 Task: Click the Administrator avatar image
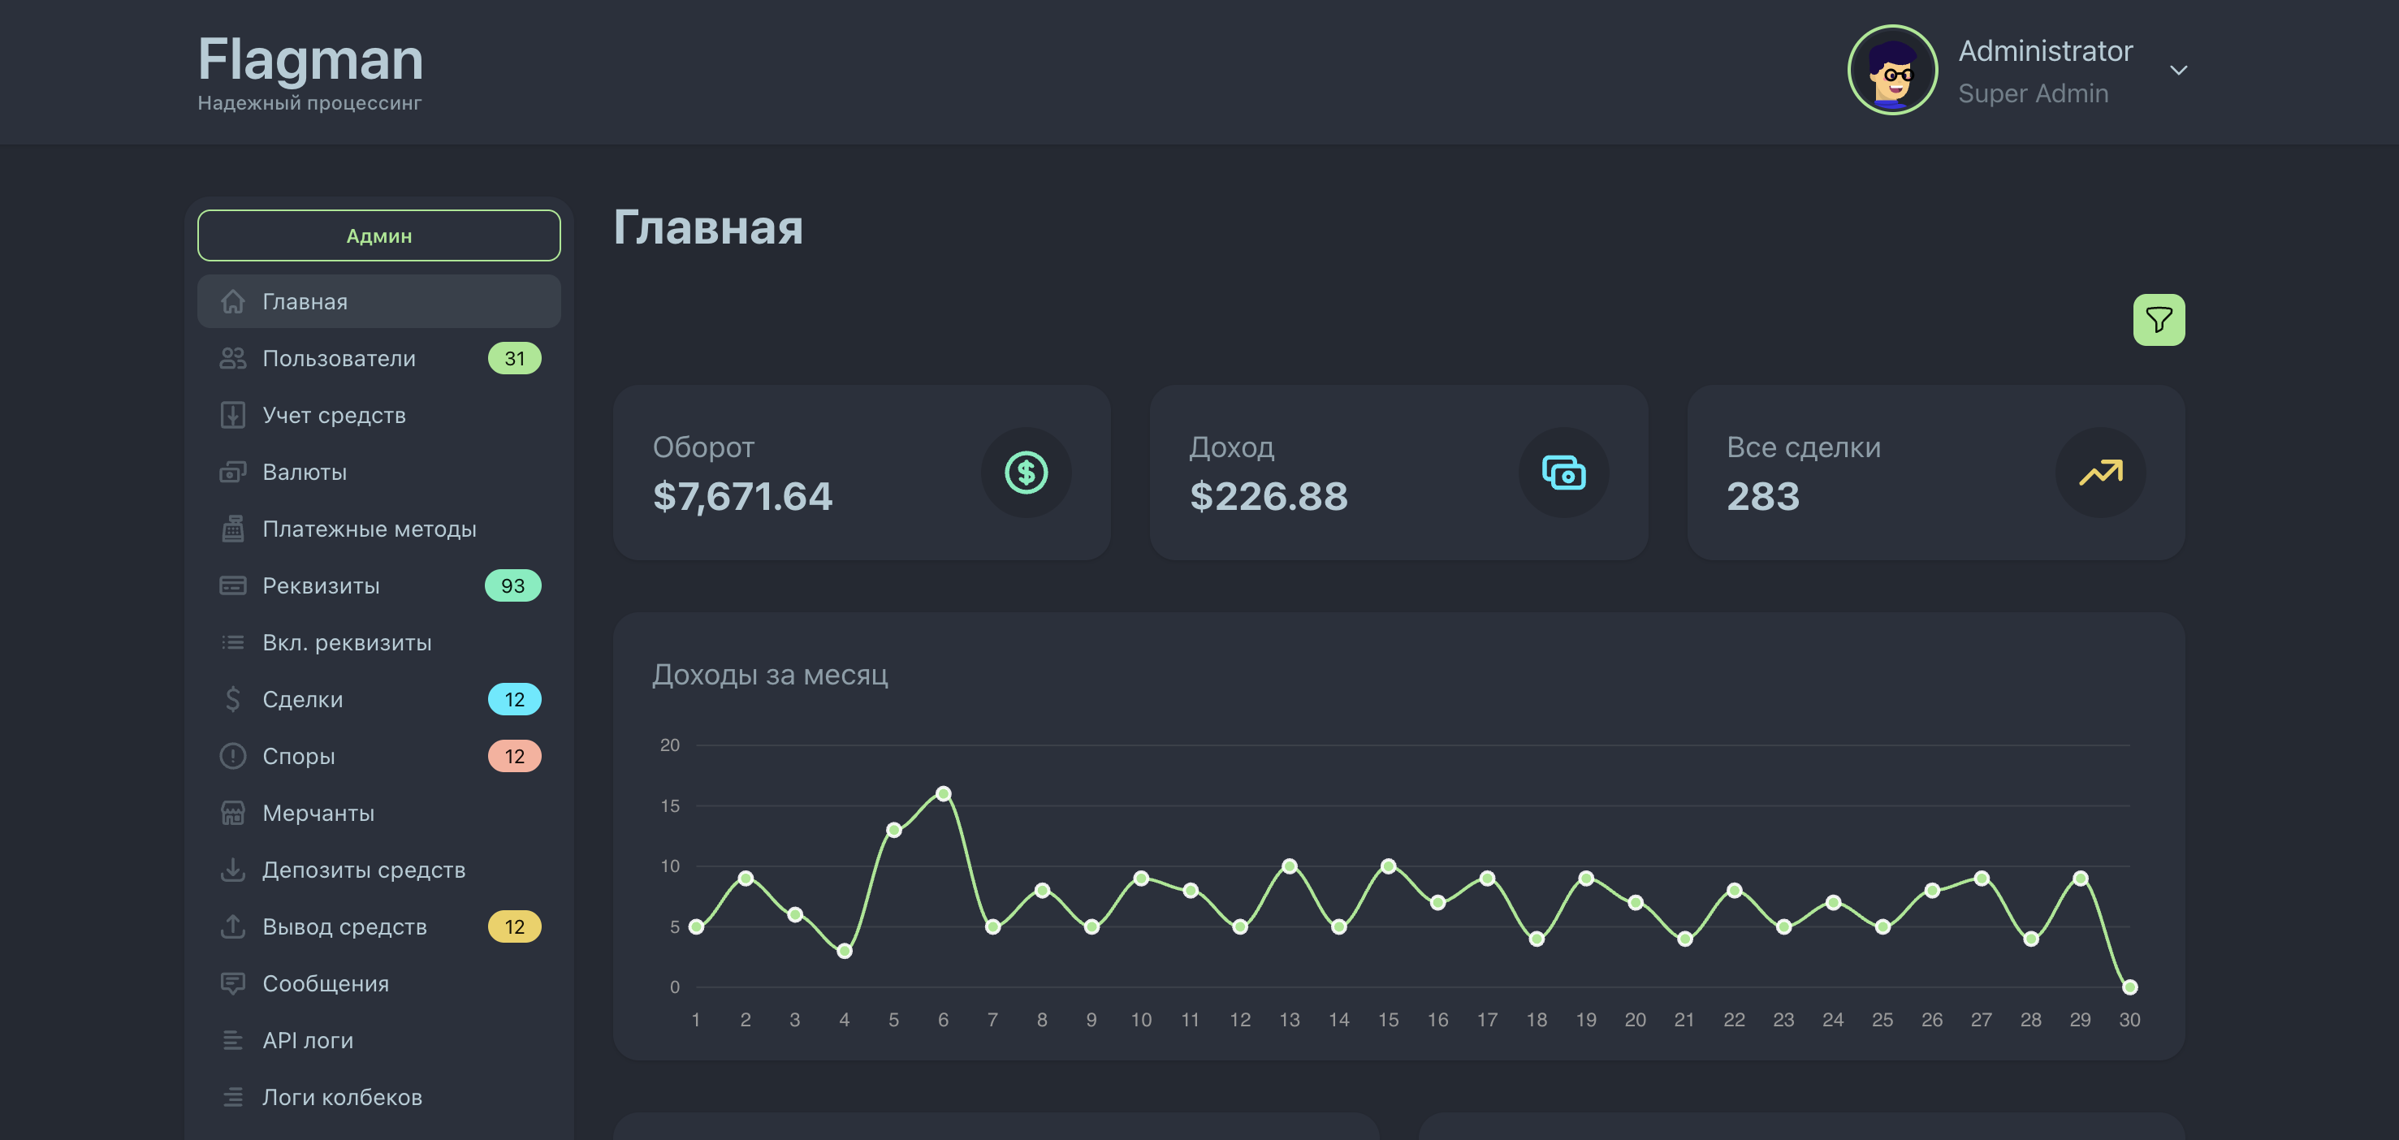[x=1891, y=71]
